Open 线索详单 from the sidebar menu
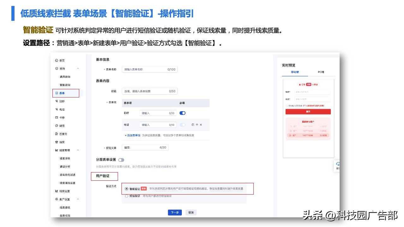Viewport: 404px width, 227px height. [x=65, y=158]
